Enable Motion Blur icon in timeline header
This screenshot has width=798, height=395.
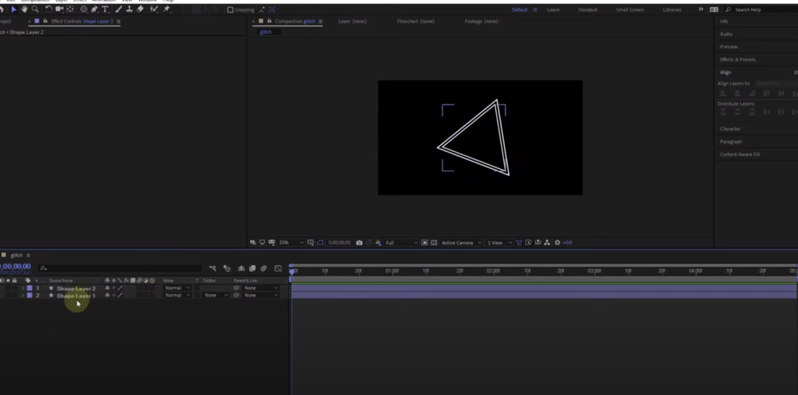point(263,268)
